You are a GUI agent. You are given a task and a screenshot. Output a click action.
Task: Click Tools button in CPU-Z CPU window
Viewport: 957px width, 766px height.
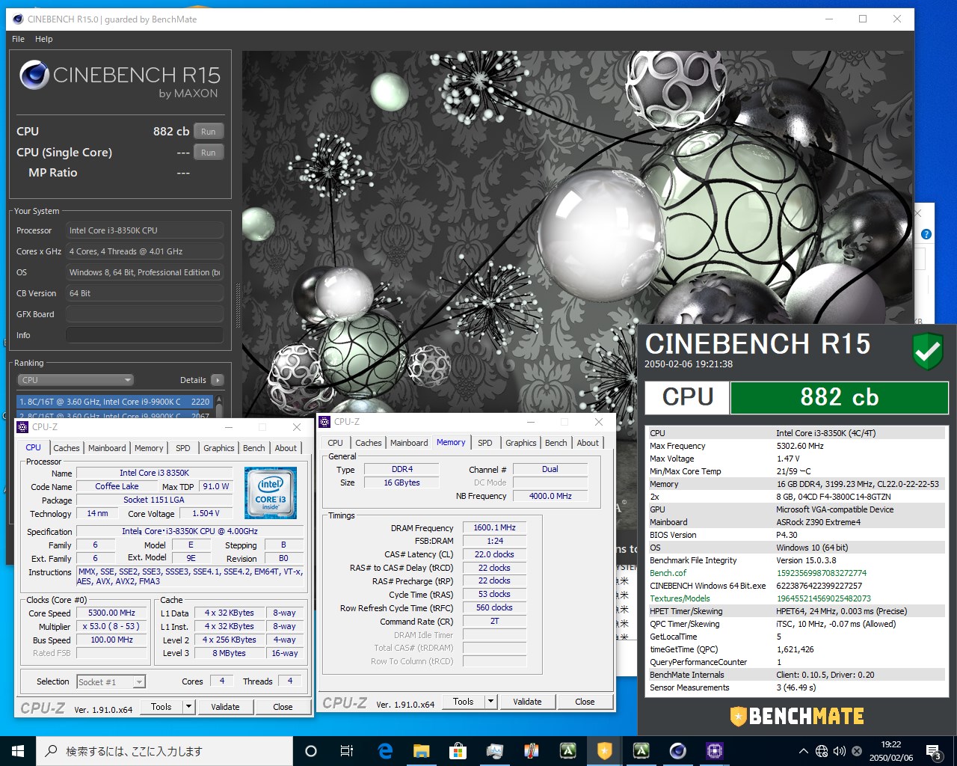[161, 707]
